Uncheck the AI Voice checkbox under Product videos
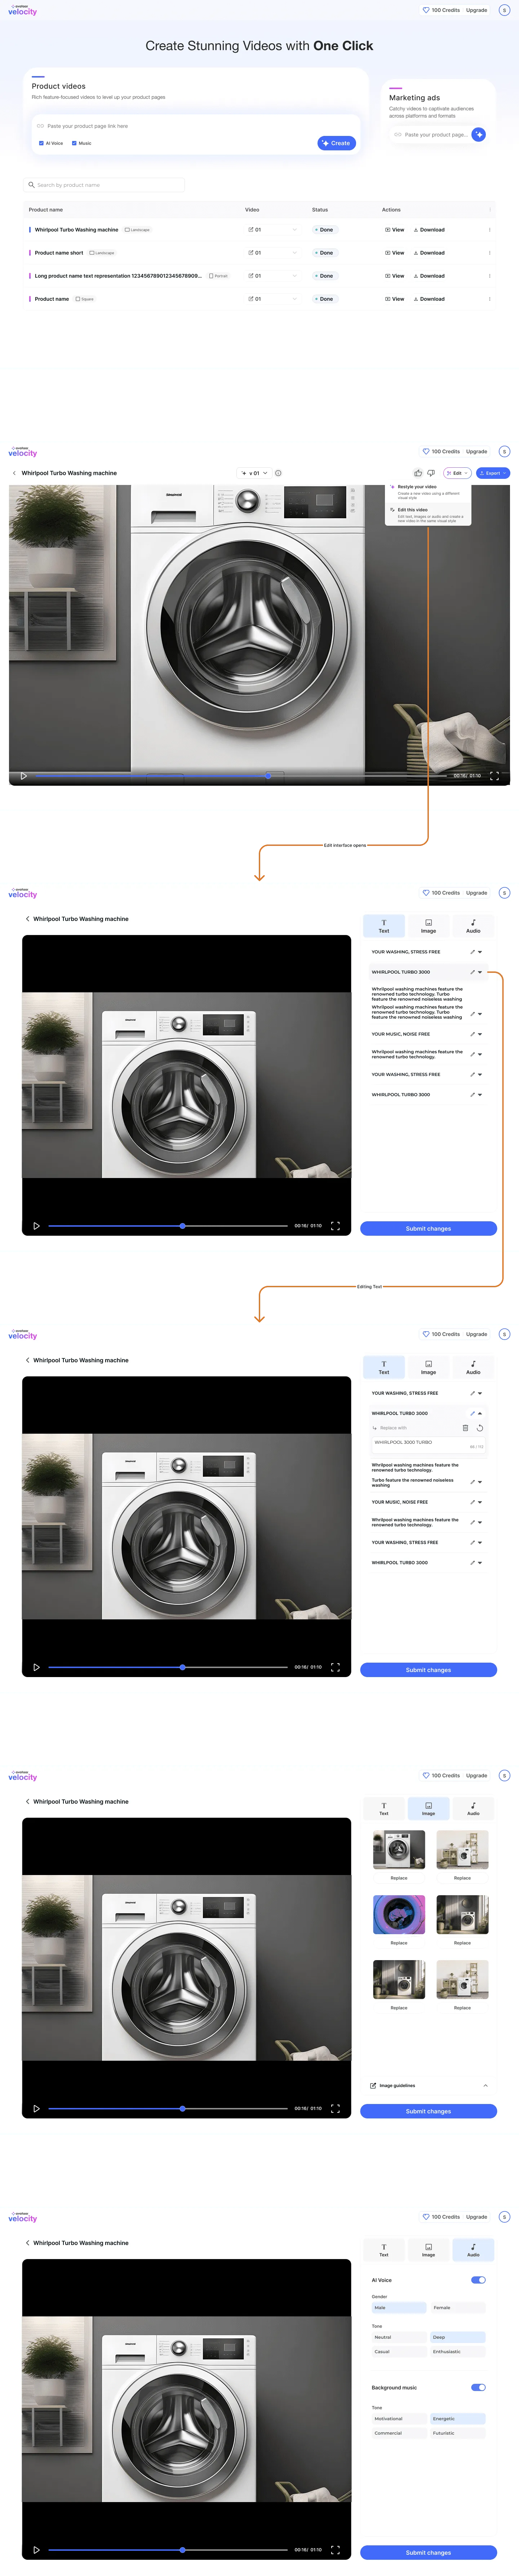Image resolution: width=519 pixels, height=2576 pixels. pos(41,143)
